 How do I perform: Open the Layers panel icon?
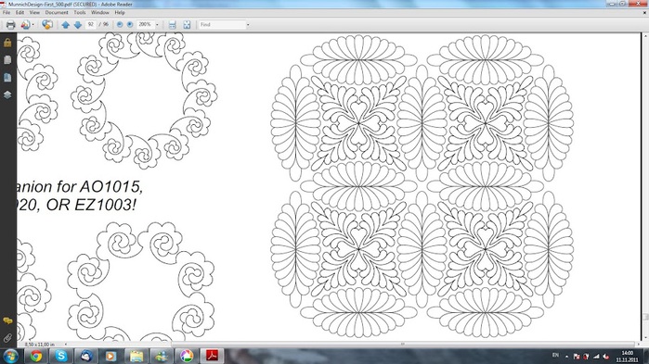(7, 94)
